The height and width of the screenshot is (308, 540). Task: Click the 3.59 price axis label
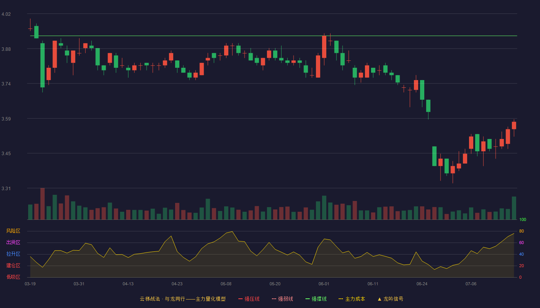pos(6,119)
